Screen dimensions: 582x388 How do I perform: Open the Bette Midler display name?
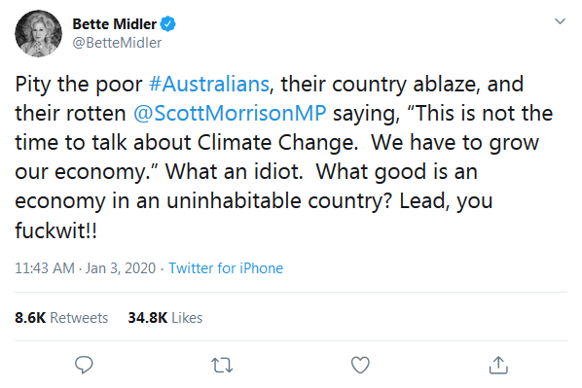click(114, 24)
